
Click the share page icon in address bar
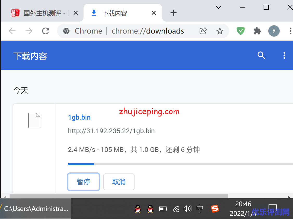203,31
